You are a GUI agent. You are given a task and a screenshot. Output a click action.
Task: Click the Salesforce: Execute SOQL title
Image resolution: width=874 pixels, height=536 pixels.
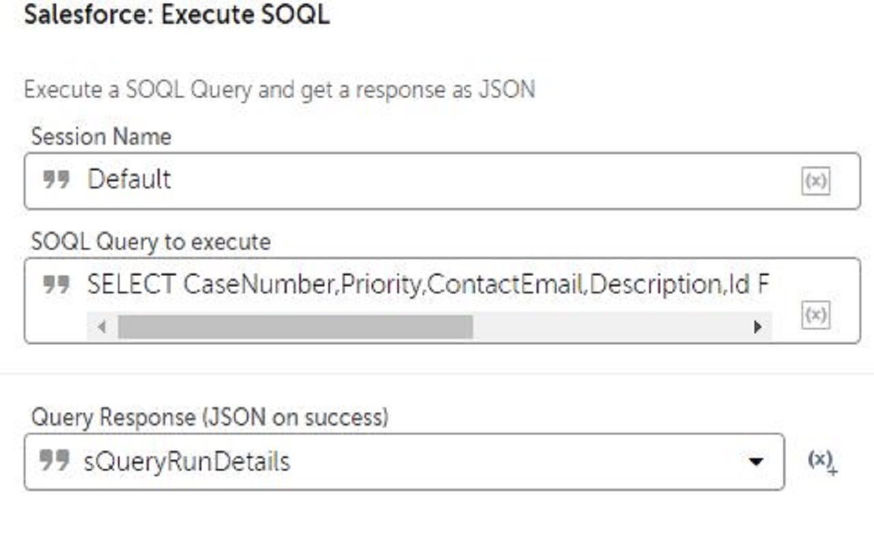point(177,14)
